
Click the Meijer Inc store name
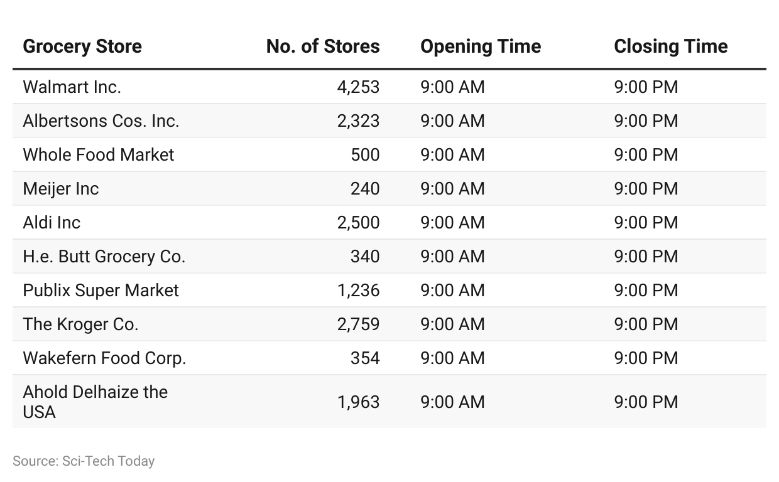61,188
